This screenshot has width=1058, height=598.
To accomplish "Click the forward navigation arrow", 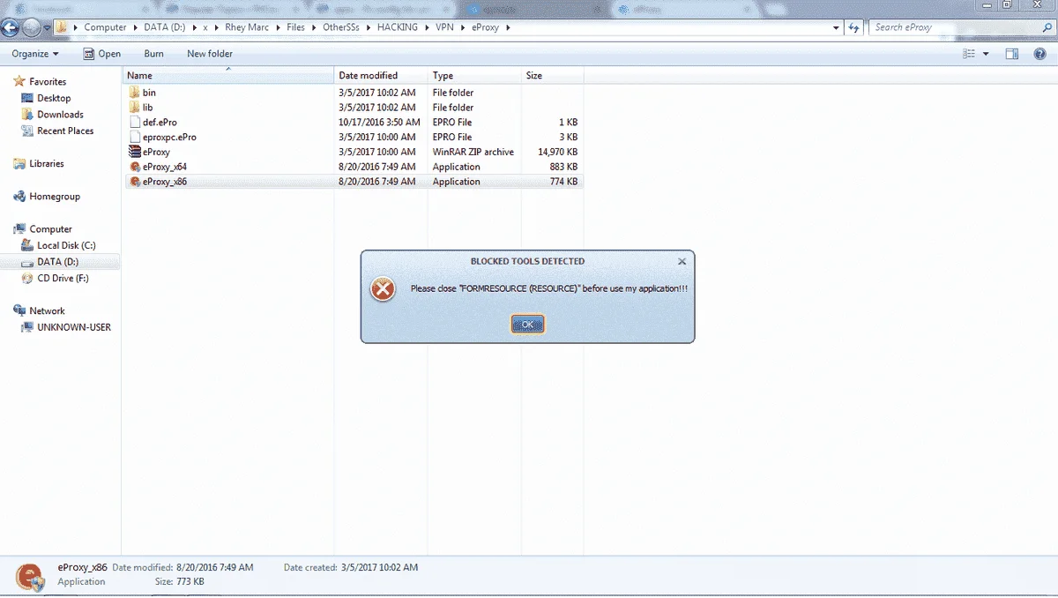I will (31, 27).
